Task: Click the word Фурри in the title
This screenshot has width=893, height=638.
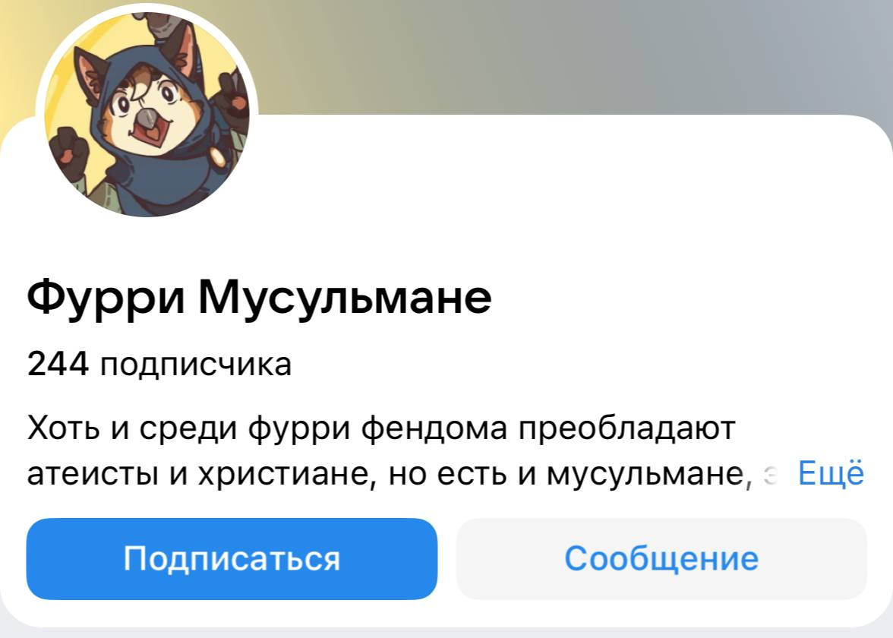Action: [106, 298]
